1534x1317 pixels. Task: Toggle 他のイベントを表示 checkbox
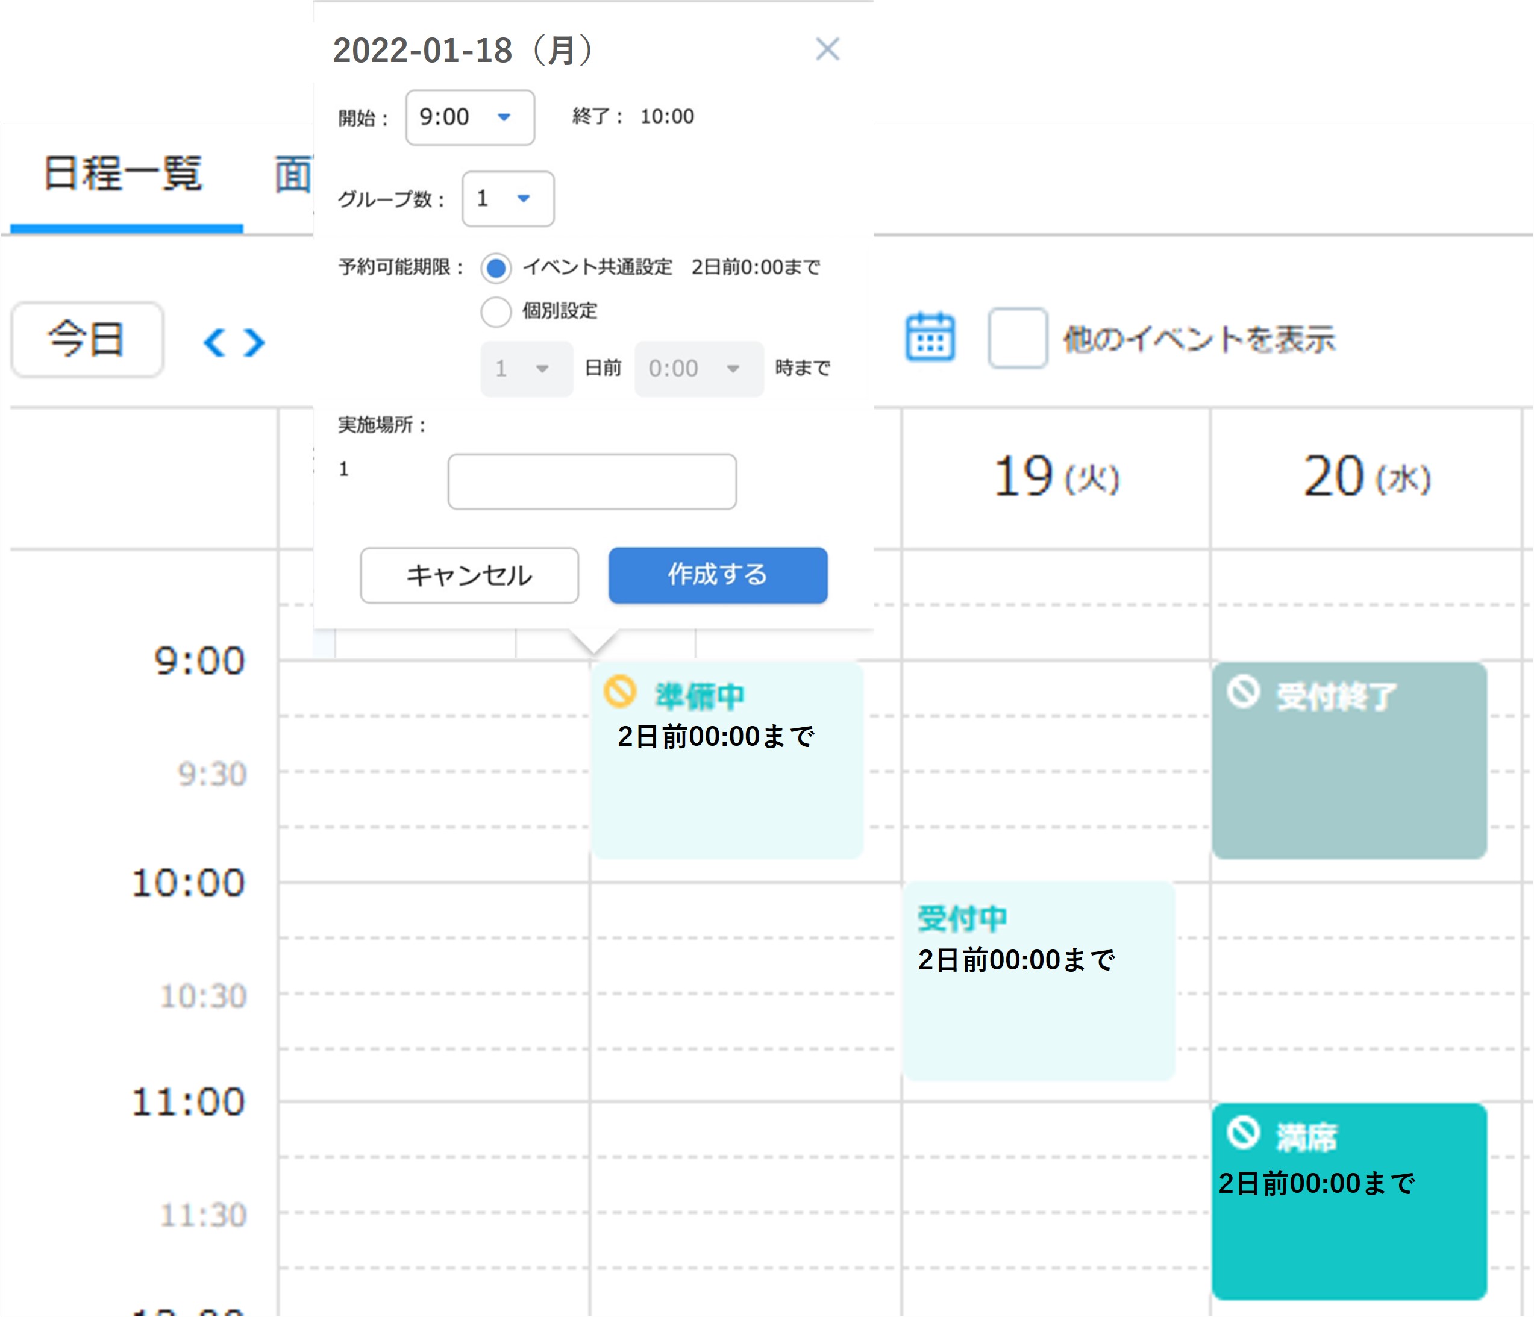point(1017,339)
